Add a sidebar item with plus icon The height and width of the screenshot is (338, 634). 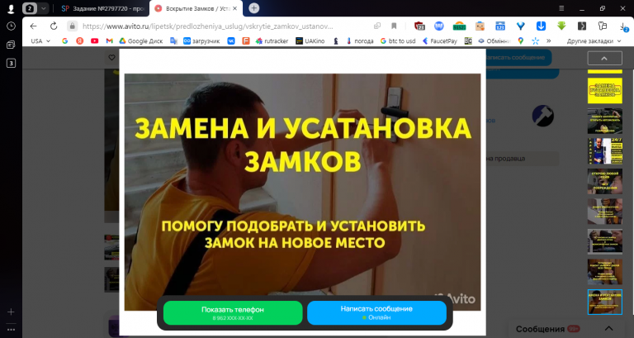pyautogui.click(x=11, y=312)
